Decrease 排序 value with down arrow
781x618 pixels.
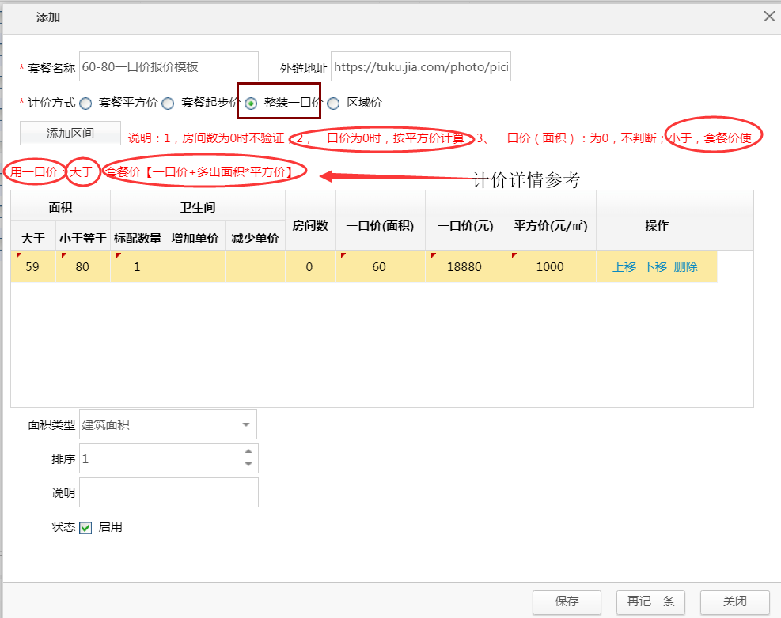click(x=248, y=465)
